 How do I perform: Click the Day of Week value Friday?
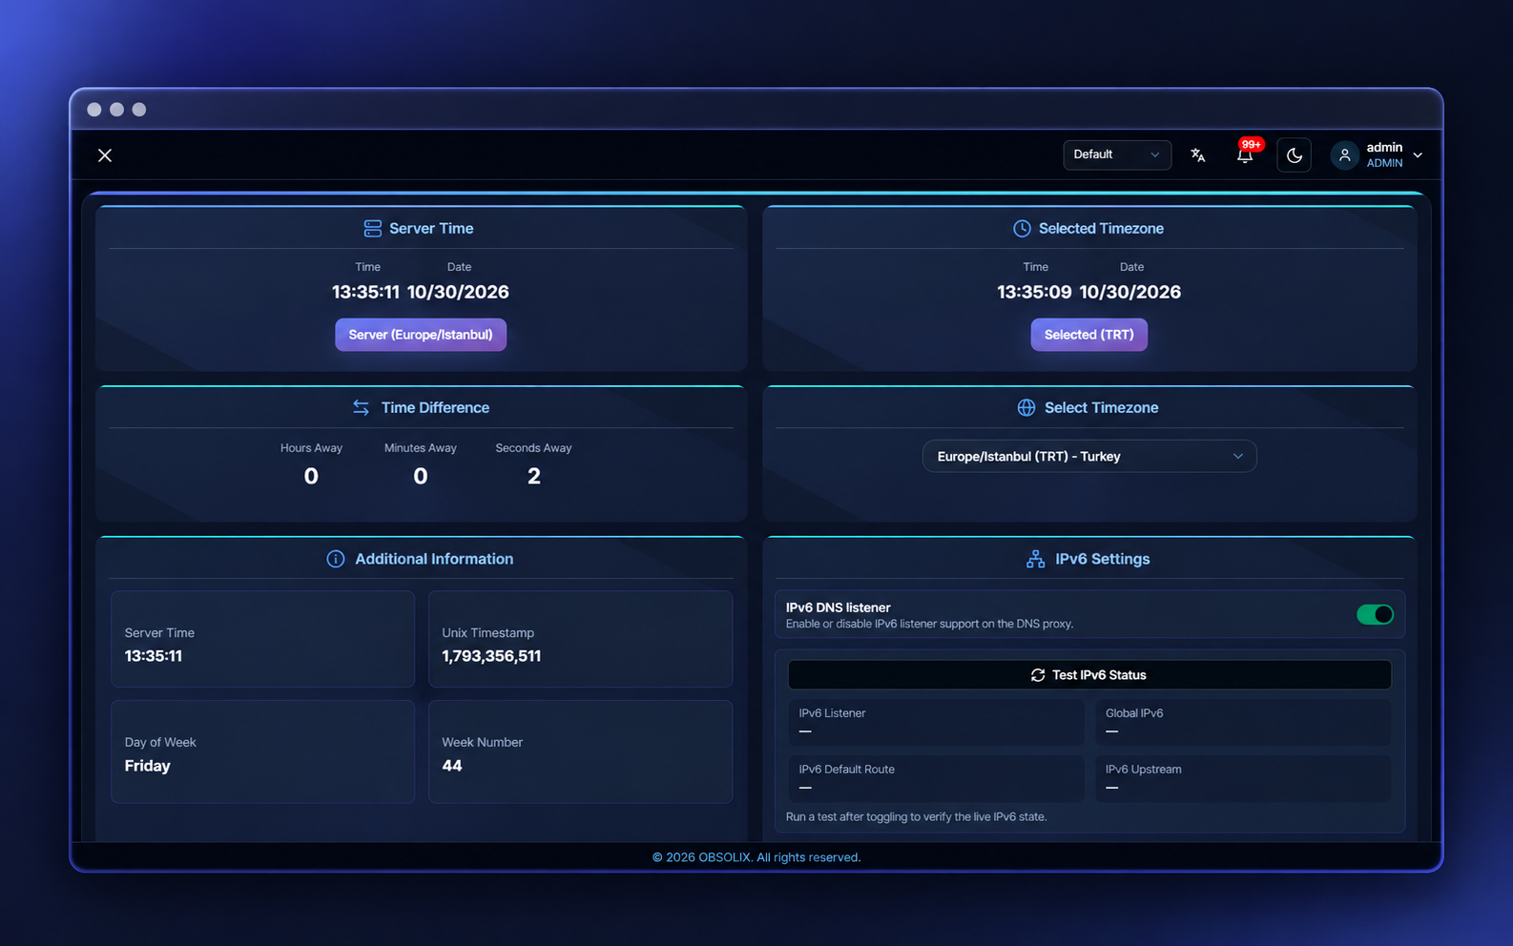coord(147,766)
